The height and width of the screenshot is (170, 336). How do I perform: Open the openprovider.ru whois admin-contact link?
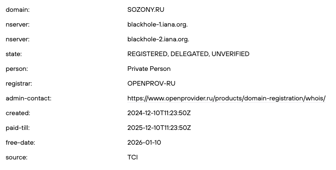click(226, 98)
